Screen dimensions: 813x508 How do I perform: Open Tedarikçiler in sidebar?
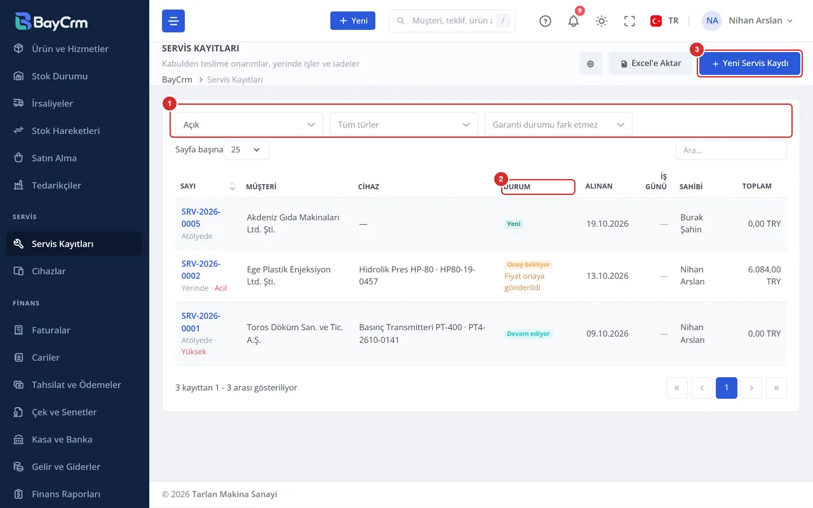[74, 185]
